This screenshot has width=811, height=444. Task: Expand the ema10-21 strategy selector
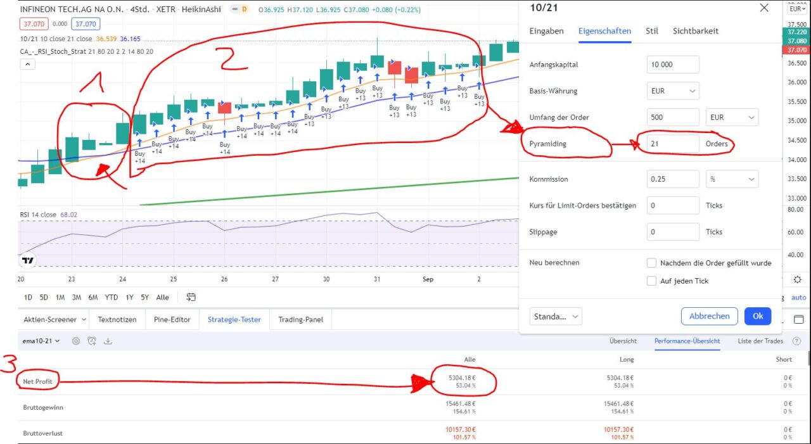point(40,341)
